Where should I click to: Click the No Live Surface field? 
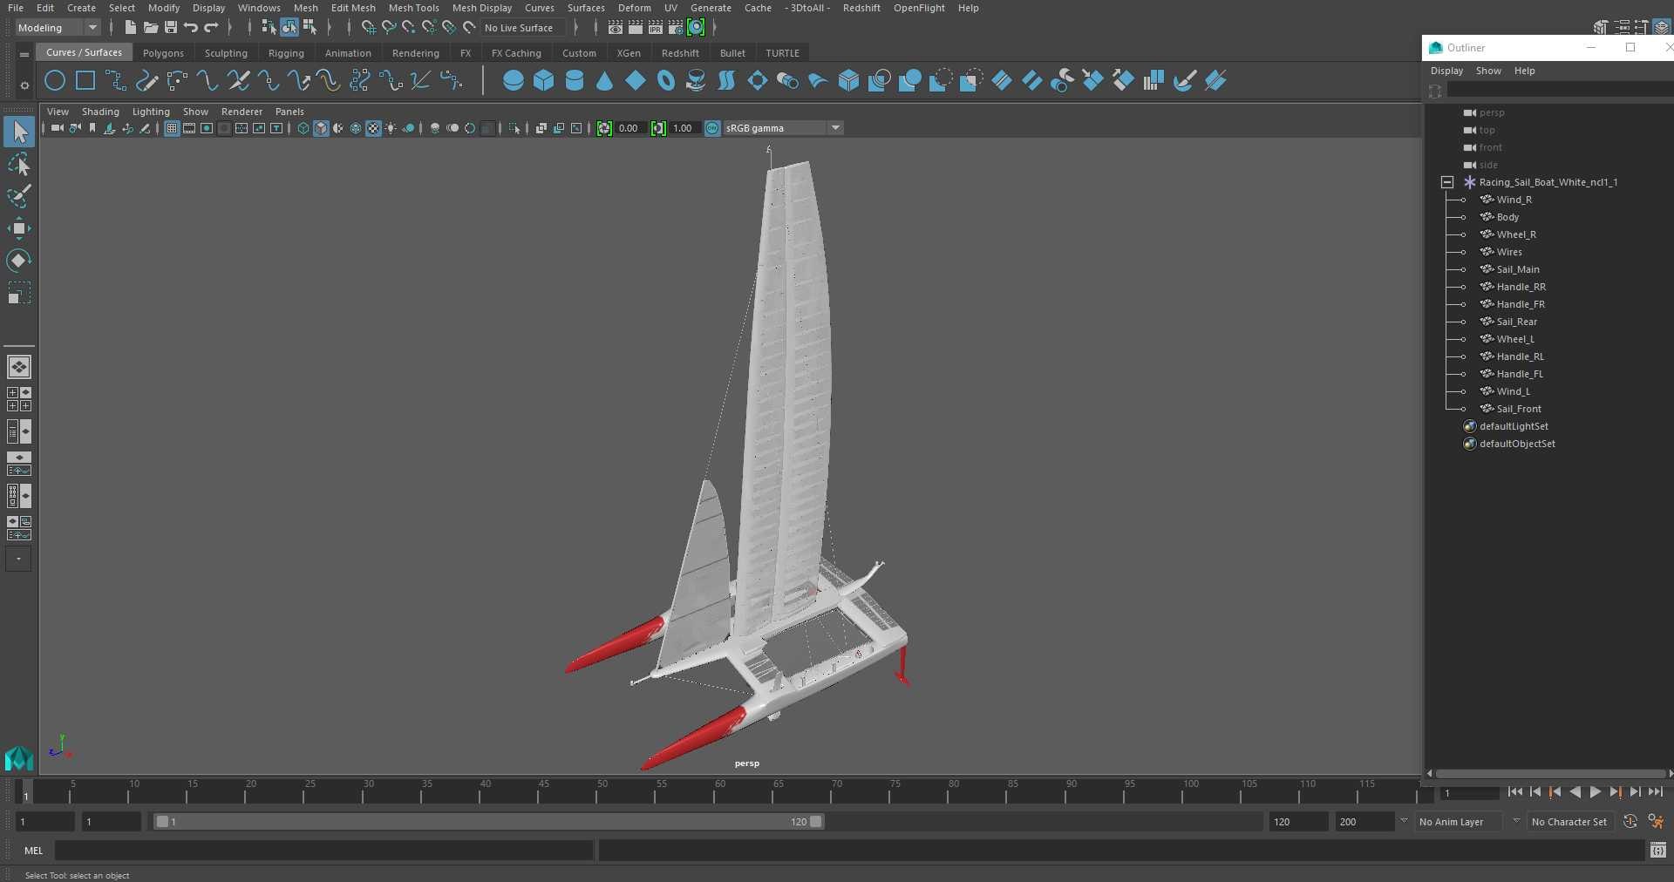[x=523, y=28]
